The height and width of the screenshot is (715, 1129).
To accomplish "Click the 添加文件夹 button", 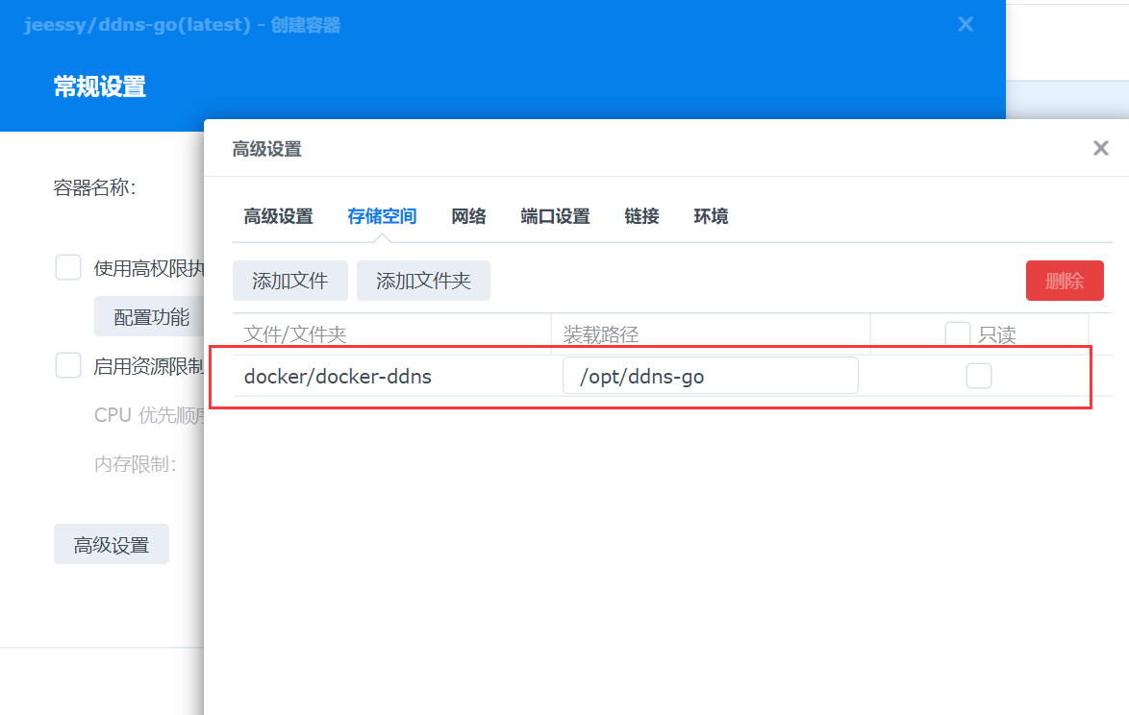I will [423, 281].
